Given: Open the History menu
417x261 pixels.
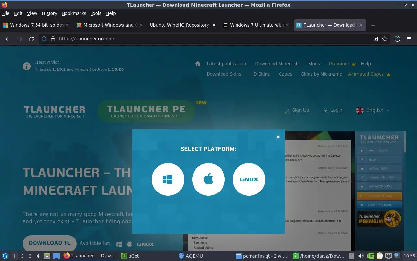Looking at the screenshot, I should (50, 13).
